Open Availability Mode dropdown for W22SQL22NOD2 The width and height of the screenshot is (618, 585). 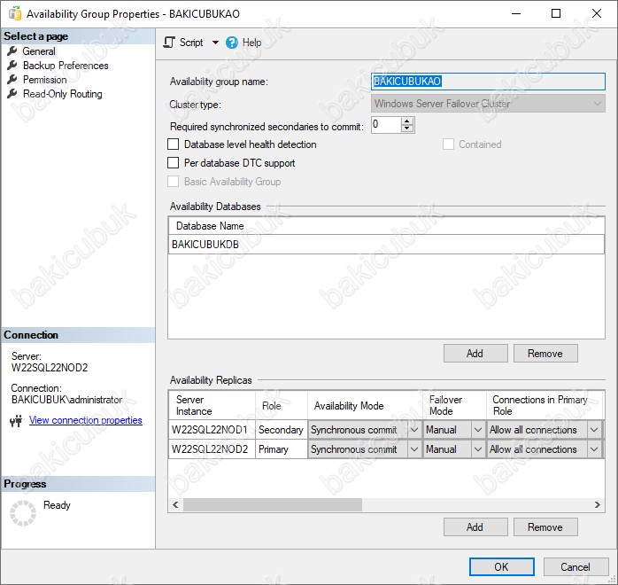414,449
